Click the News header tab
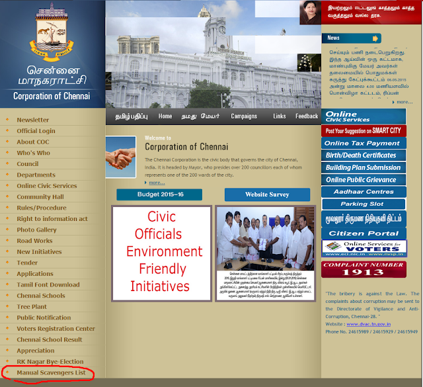 coord(351,38)
